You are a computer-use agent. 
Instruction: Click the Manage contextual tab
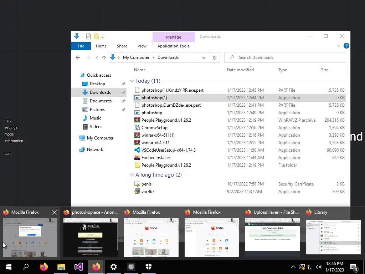tap(174, 37)
